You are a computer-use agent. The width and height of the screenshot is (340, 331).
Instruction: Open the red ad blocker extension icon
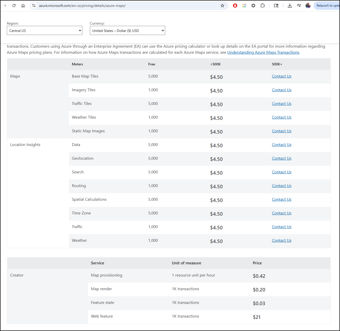click(235, 6)
